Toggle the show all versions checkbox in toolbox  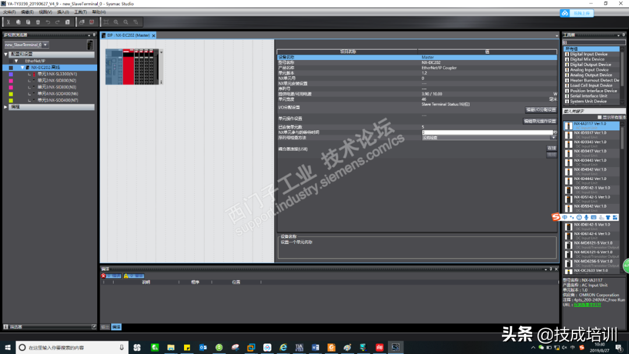tap(600, 117)
